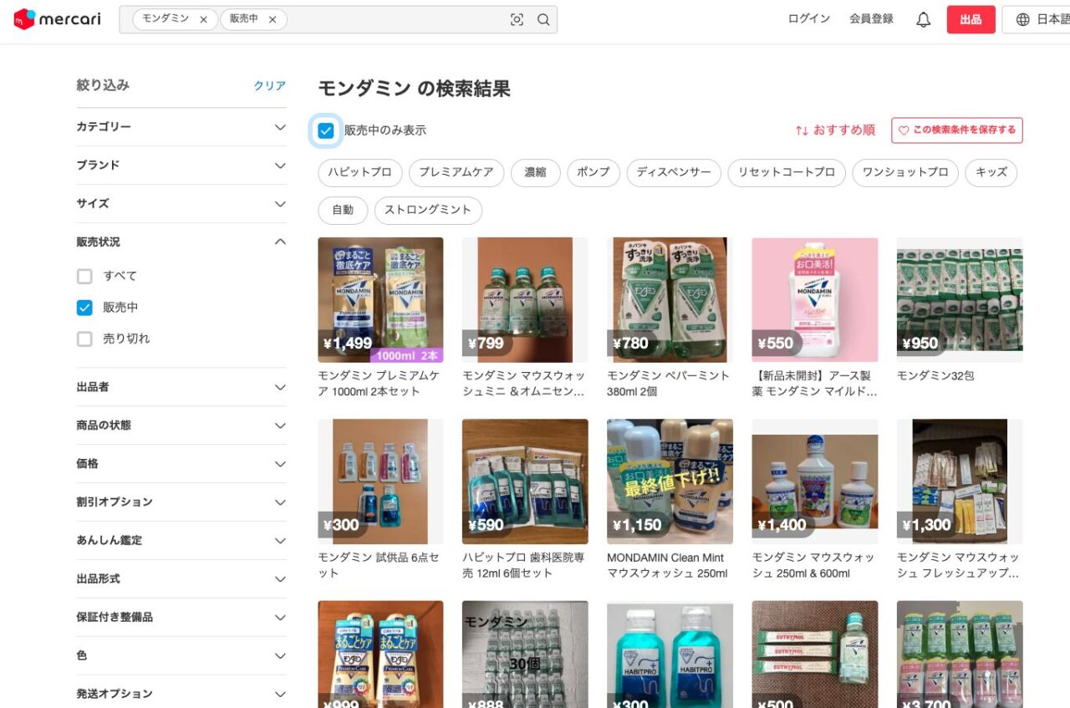Image resolution: width=1070 pixels, height=708 pixels.
Task: Click the magnifying glass search icon
Action: (543, 20)
